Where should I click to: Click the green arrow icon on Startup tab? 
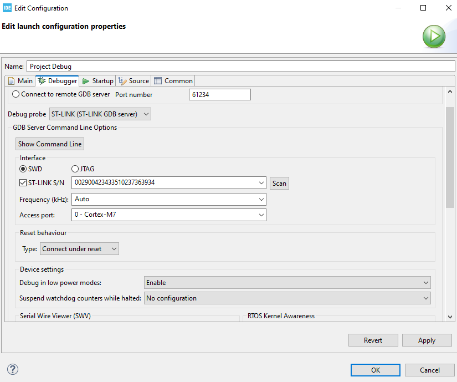coord(86,80)
